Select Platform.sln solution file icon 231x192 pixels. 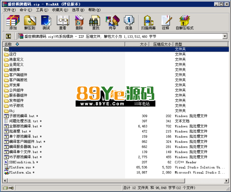[6, 172]
